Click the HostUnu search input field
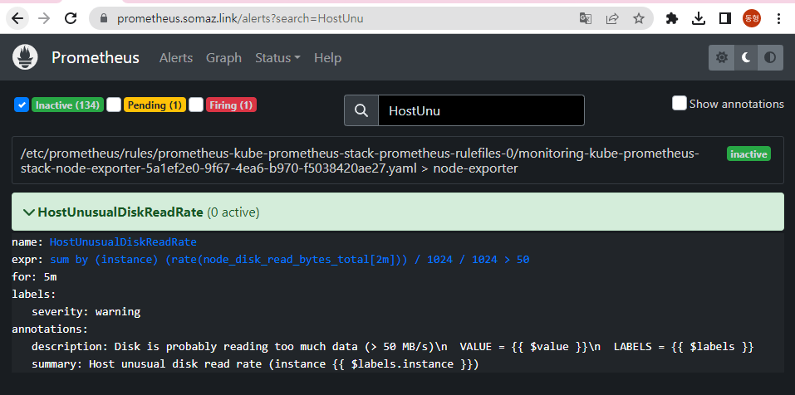 pos(481,110)
